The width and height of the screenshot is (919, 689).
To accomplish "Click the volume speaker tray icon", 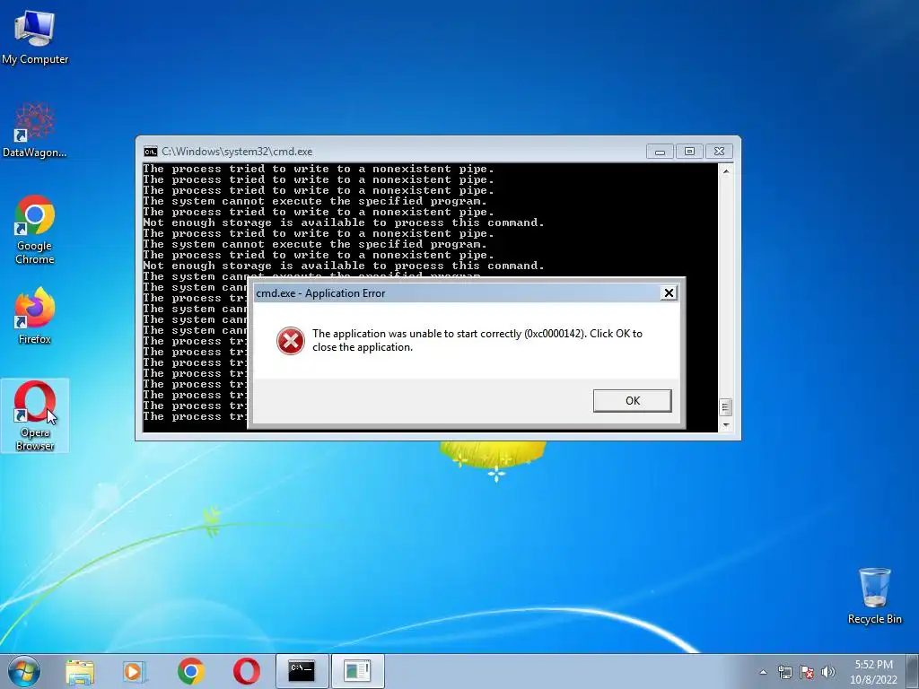I will 828,672.
